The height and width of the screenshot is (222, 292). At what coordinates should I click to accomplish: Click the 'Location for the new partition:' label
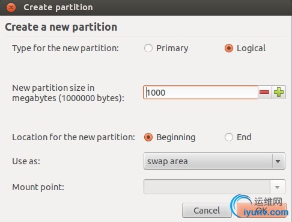[73, 137]
